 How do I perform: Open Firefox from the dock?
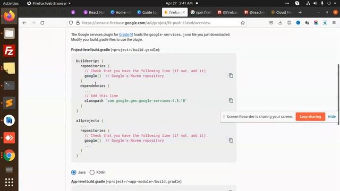pos(9,16)
